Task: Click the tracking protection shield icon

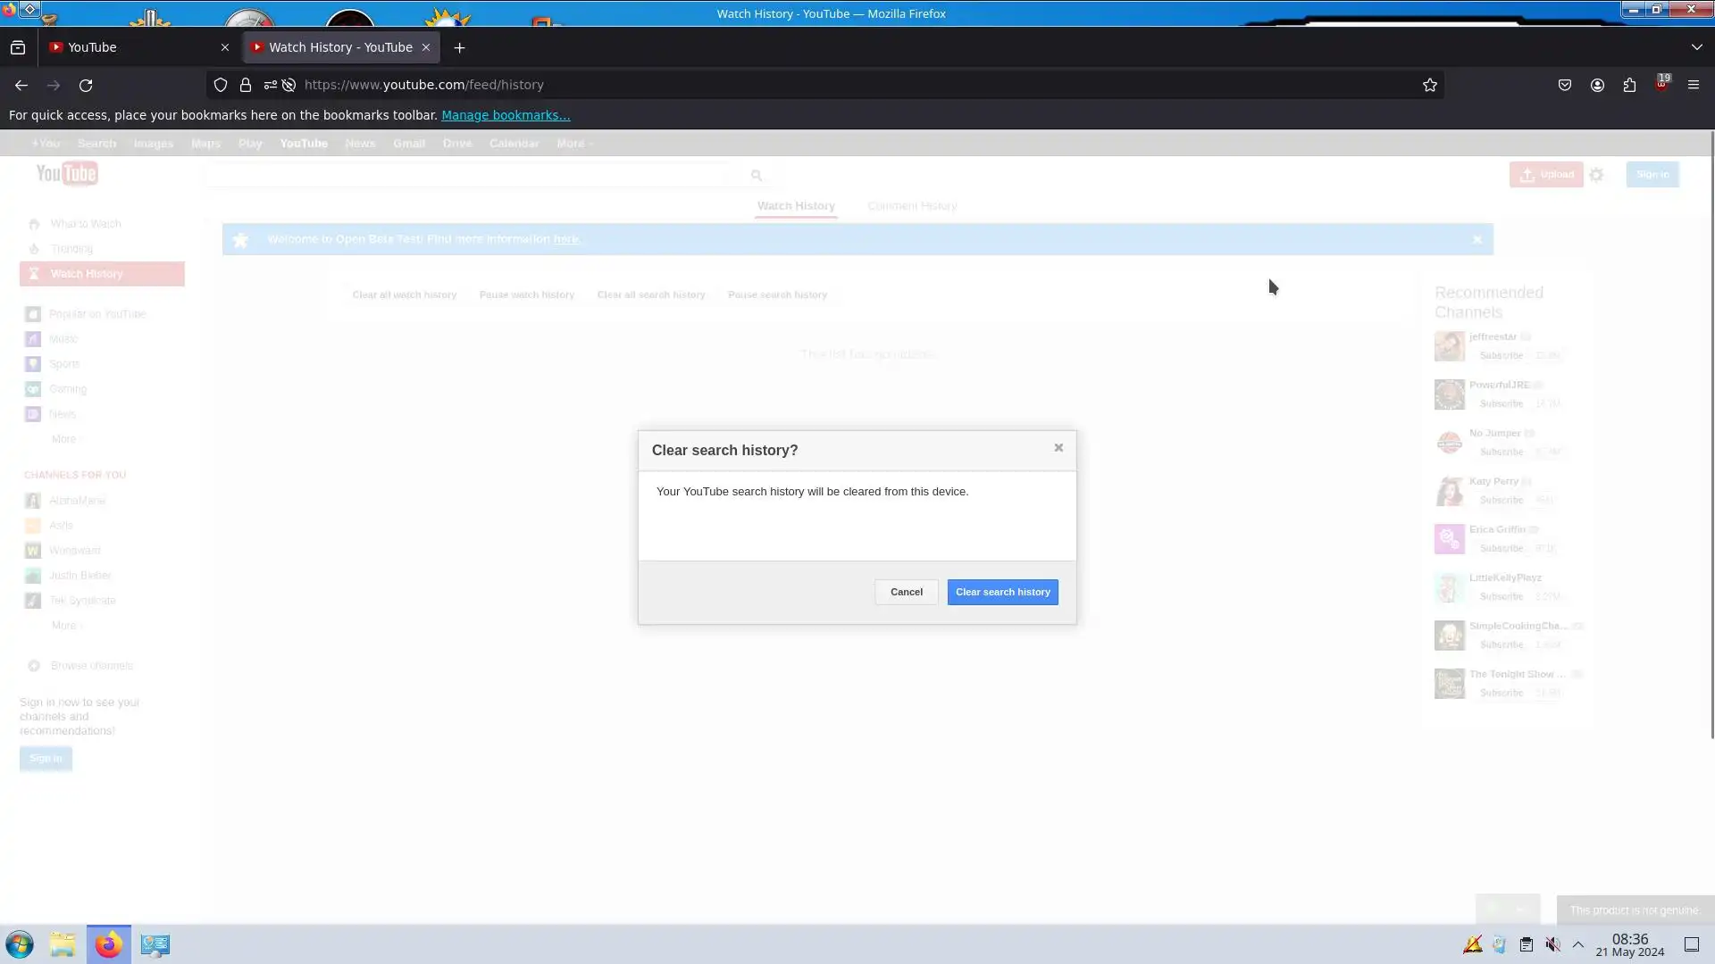Action: pos(221,85)
